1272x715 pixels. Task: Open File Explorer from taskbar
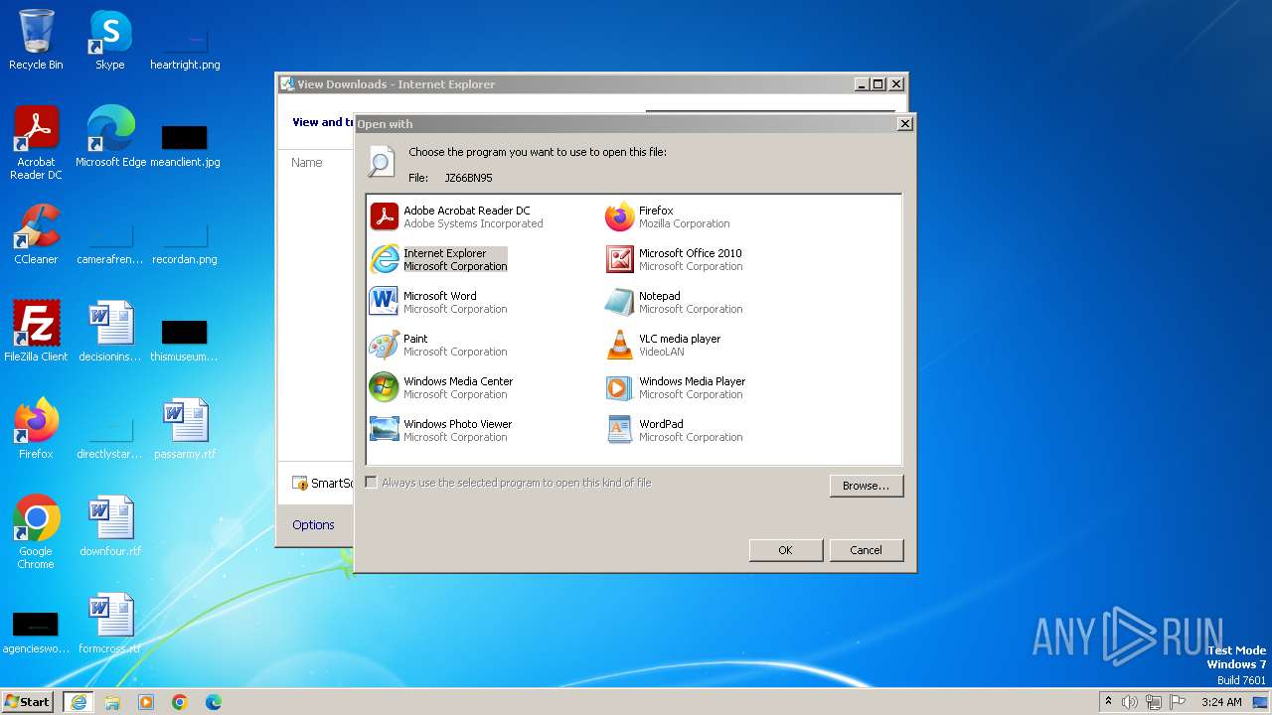click(112, 702)
